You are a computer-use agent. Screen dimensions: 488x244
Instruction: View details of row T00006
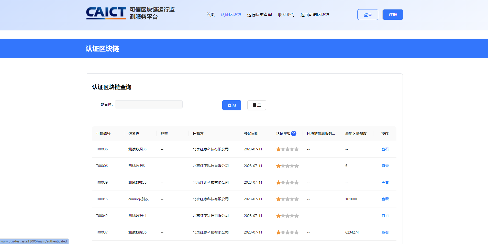tap(385, 166)
